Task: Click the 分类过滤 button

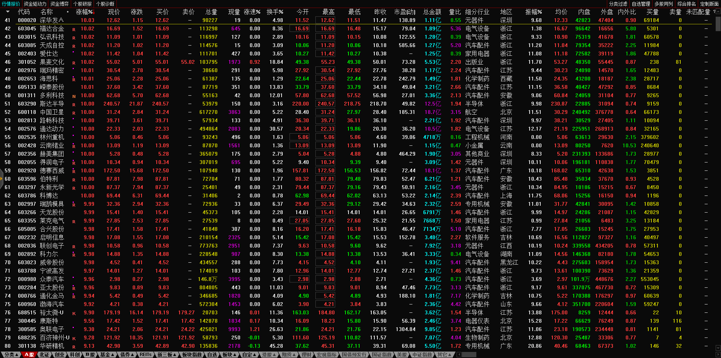Action: (618, 4)
